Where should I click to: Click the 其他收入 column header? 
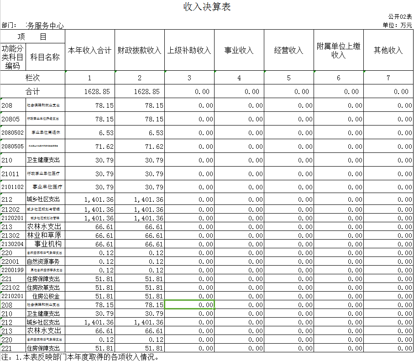[x=388, y=50]
